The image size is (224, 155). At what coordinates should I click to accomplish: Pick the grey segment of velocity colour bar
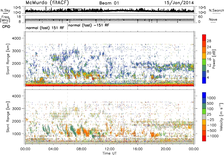[x=204, y=117]
